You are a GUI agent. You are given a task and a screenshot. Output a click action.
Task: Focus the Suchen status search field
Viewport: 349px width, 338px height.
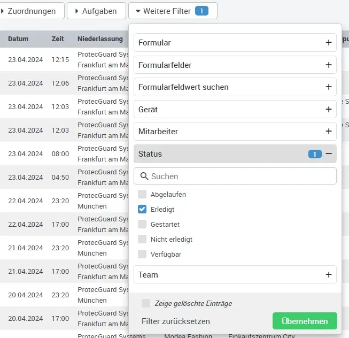click(241, 176)
